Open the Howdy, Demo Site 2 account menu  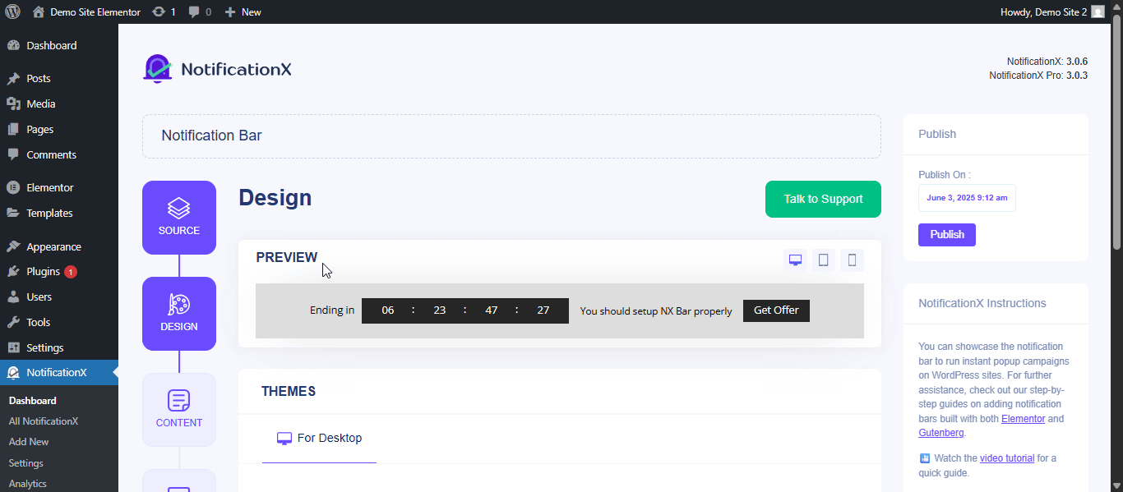(x=1052, y=11)
